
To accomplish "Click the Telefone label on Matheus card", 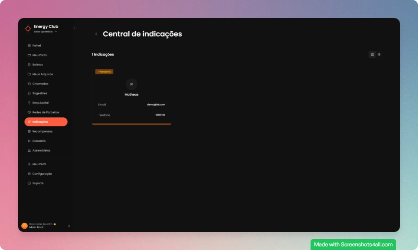I will (x=104, y=115).
